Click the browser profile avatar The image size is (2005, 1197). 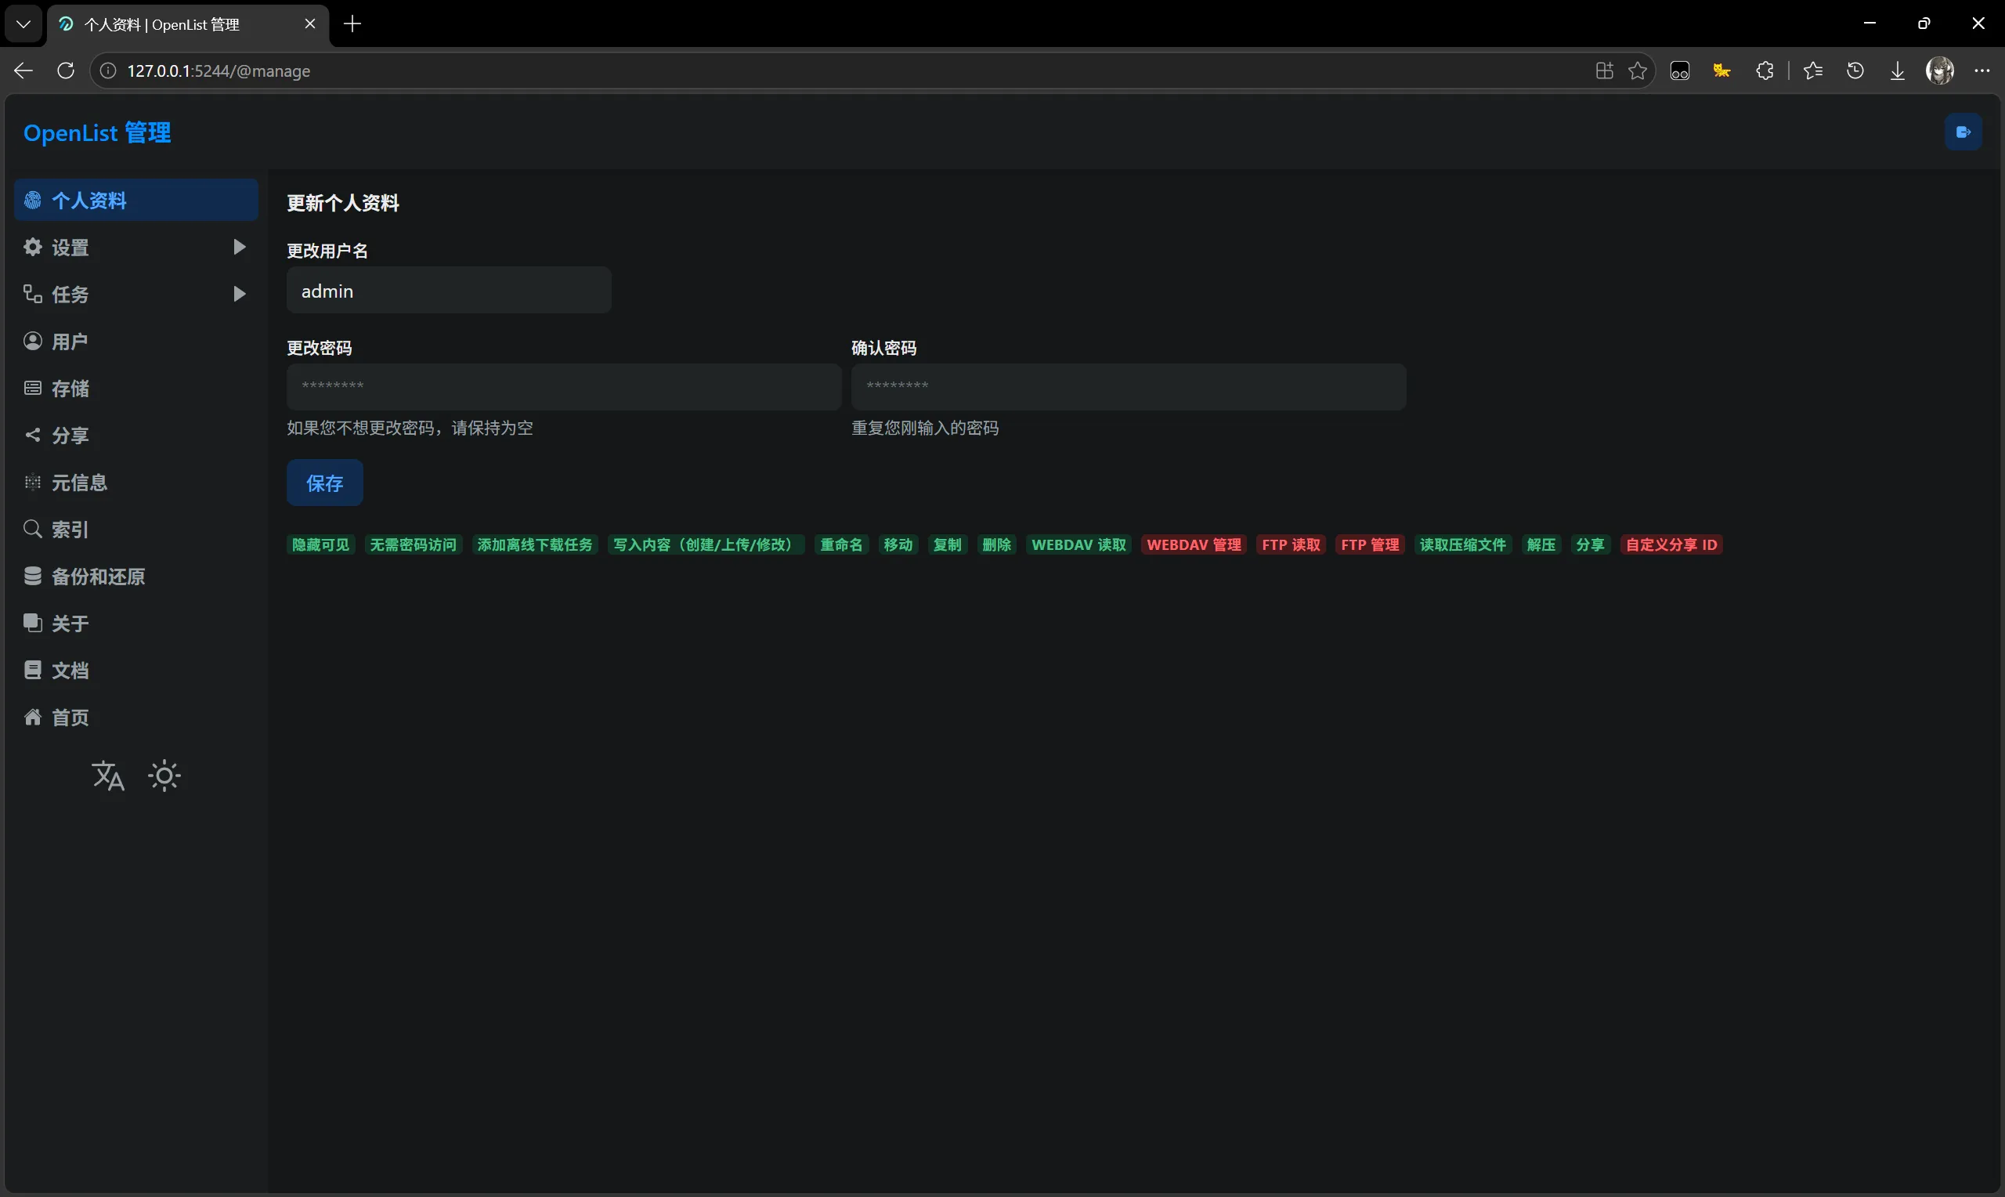click(1940, 71)
